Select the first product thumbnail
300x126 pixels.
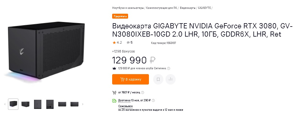13,104
